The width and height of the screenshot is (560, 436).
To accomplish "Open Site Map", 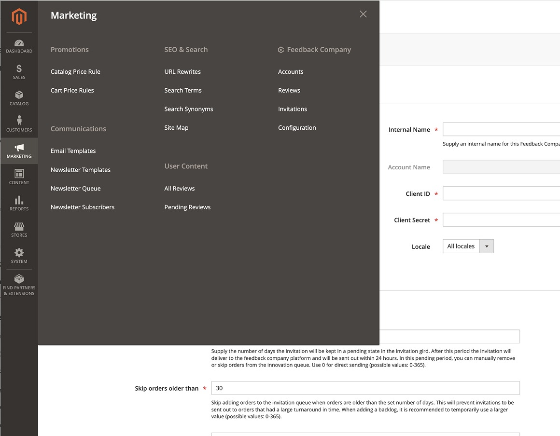I will [x=176, y=128].
